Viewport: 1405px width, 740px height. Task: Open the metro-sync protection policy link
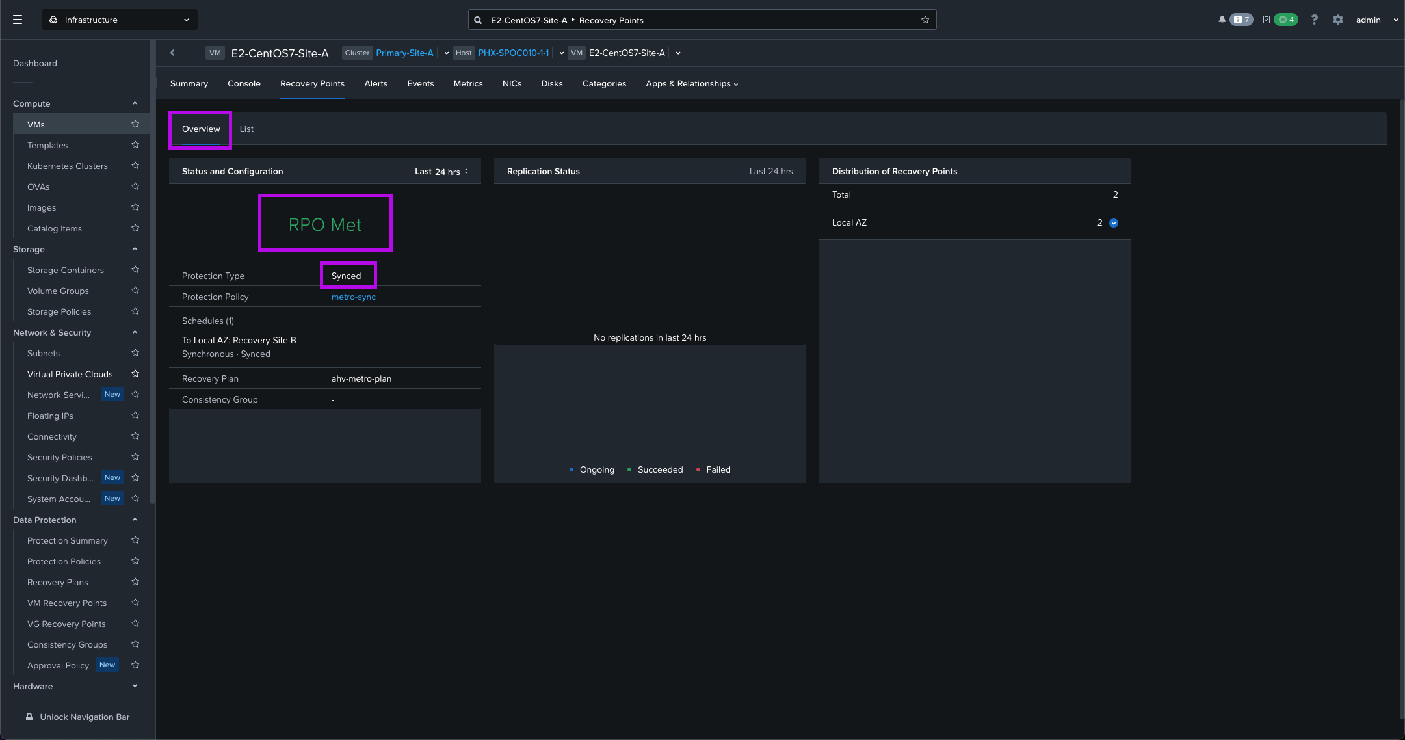pos(354,297)
